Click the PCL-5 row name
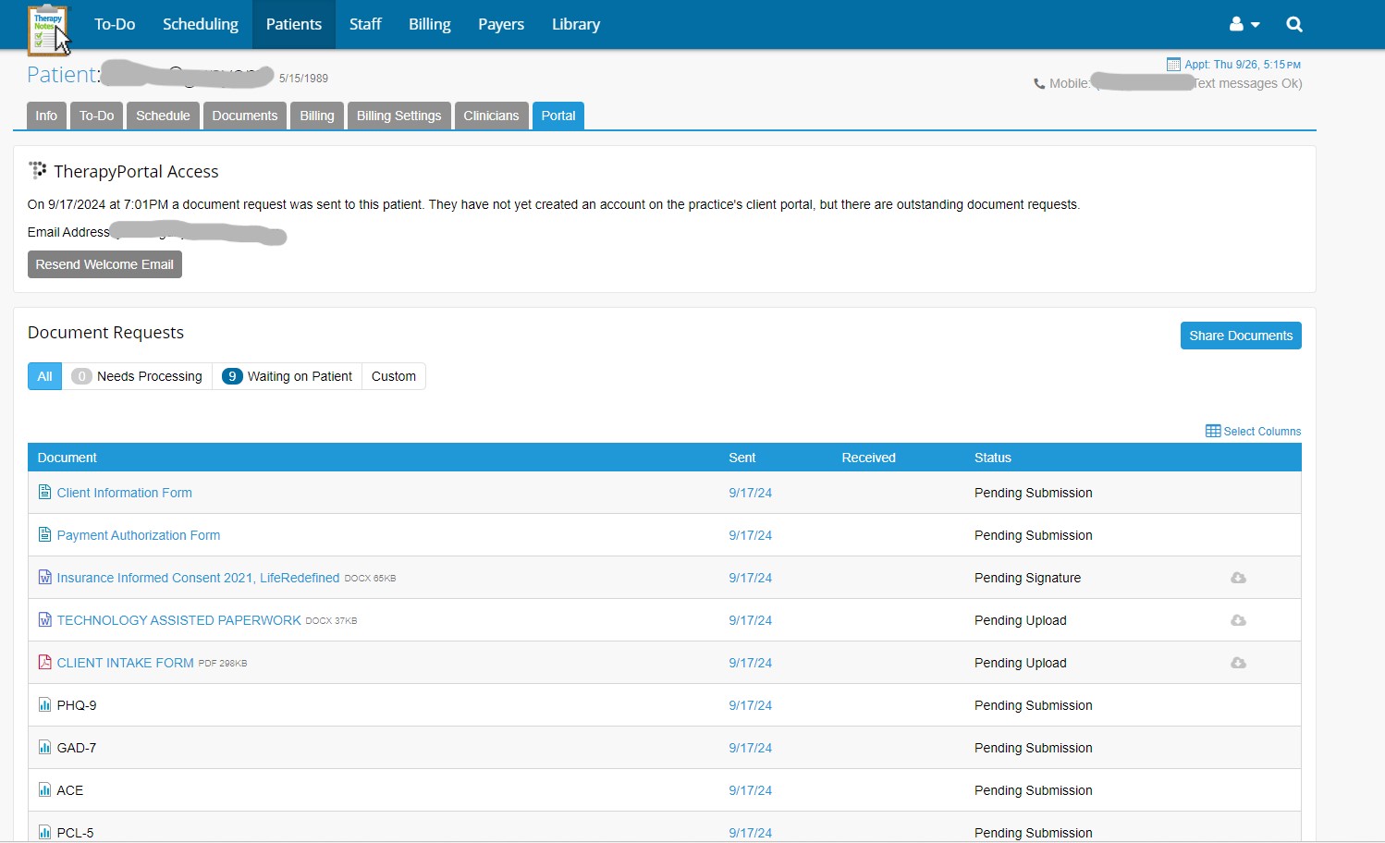 pyautogui.click(x=75, y=833)
